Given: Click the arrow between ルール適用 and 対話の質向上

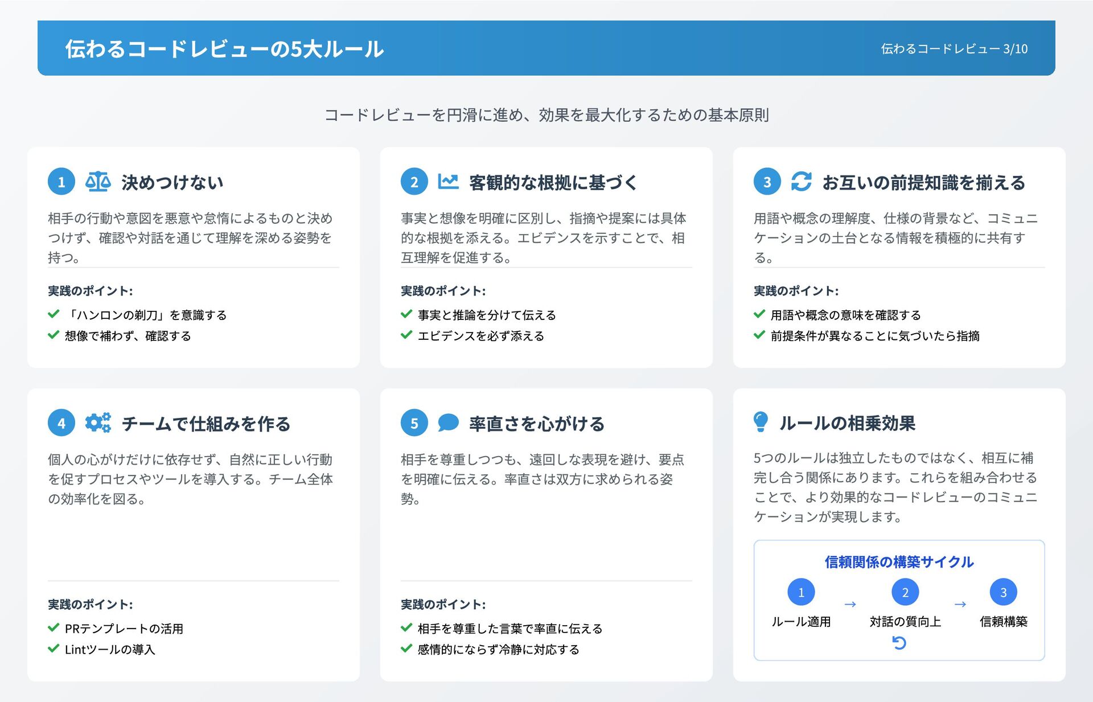Looking at the screenshot, I should [x=850, y=604].
